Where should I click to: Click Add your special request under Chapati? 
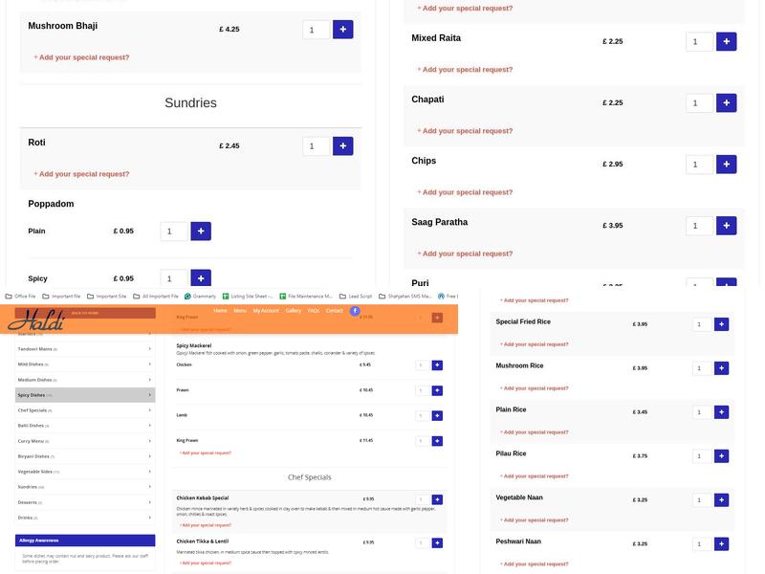coord(465,131)
